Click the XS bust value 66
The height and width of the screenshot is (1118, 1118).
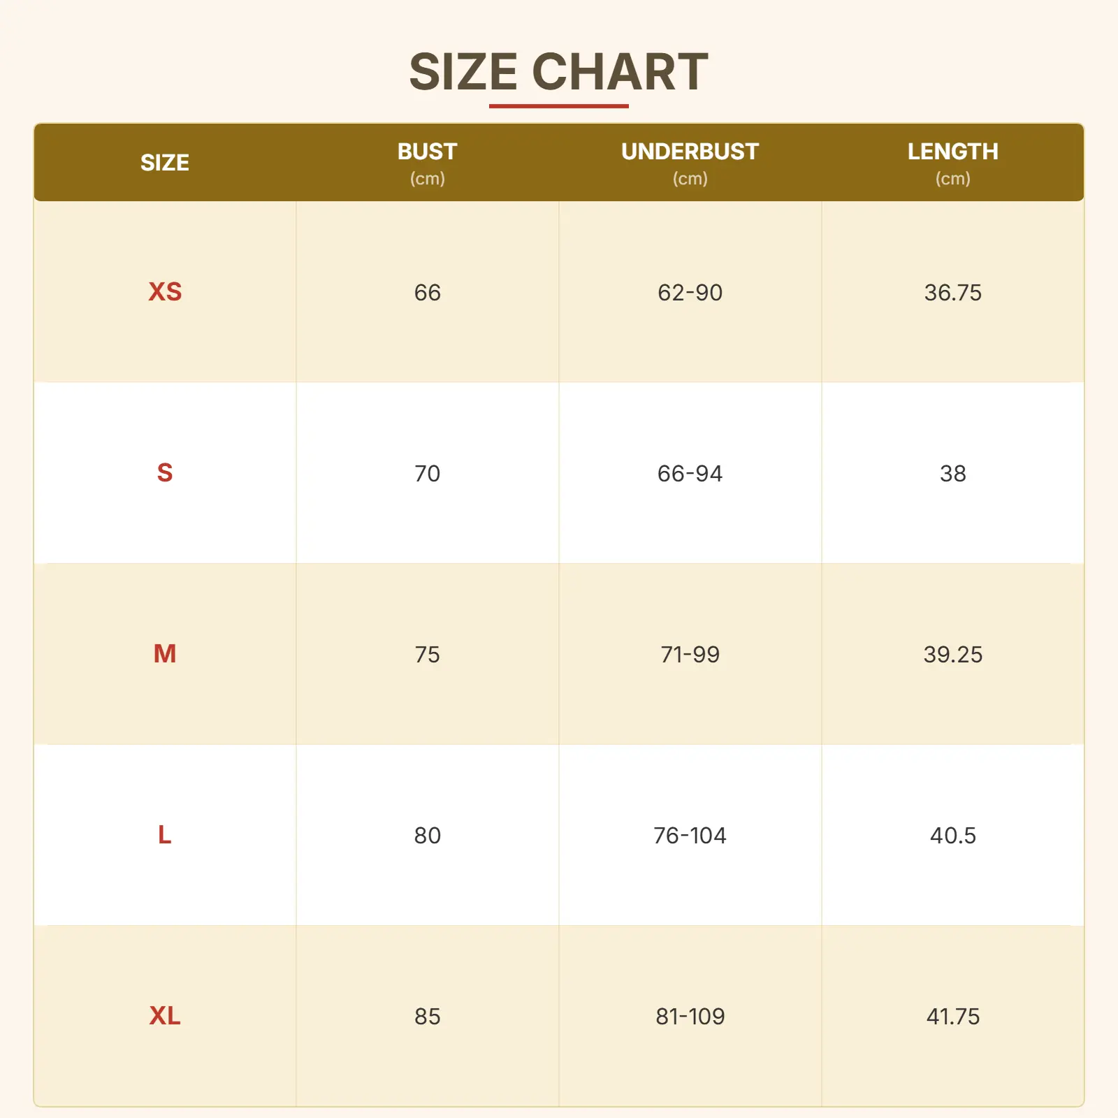tap(427, 293)
